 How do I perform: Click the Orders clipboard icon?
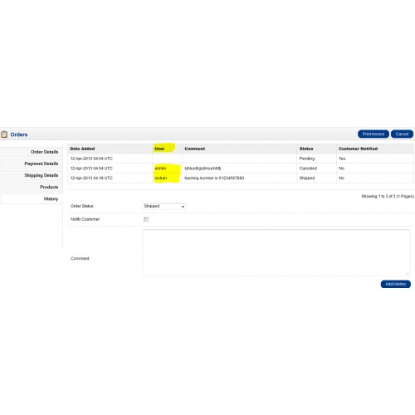4,134
